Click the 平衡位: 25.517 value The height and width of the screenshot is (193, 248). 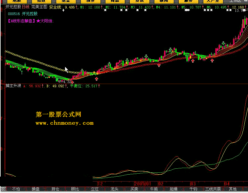pos(84,86)
